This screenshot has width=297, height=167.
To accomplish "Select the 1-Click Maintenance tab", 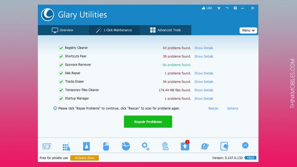I will [x=114, y=30].
